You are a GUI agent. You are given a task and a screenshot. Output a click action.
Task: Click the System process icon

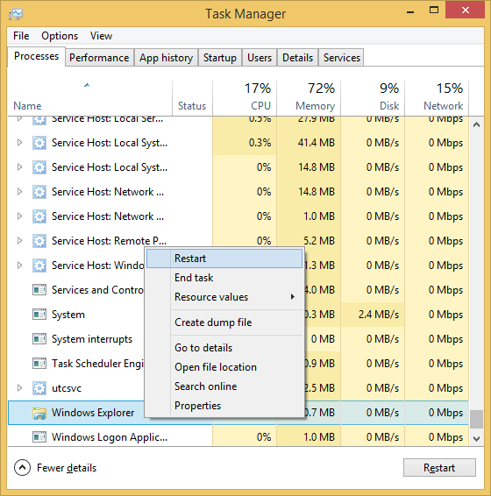(39, 315)
